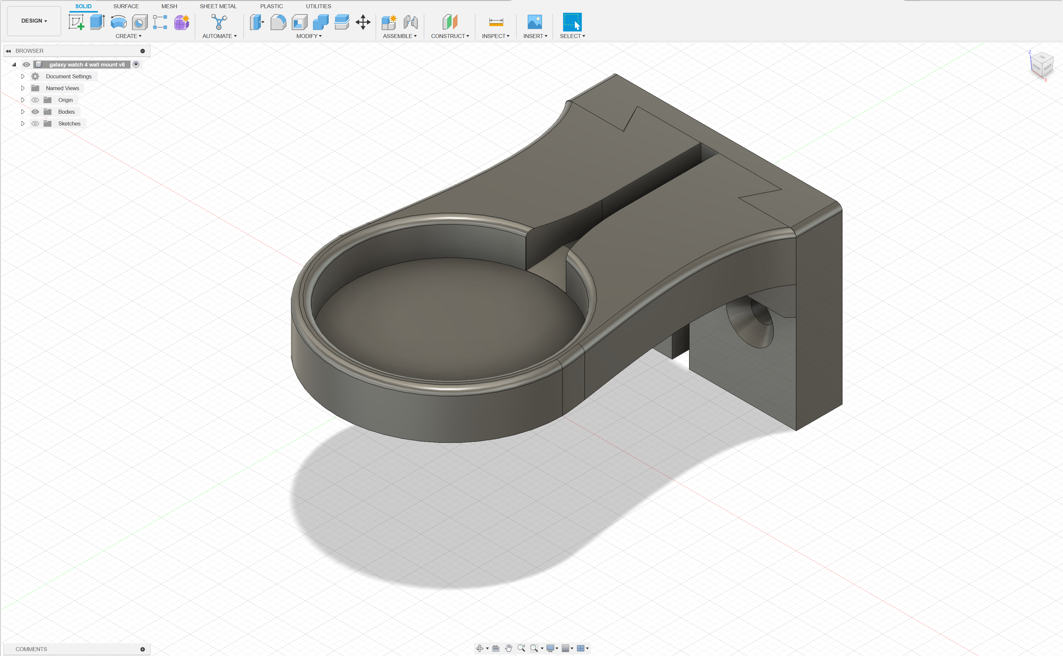Activate the galaxy watch component radio button
1063x656 pixels.
pyautogui.click(x=136, y=65)
